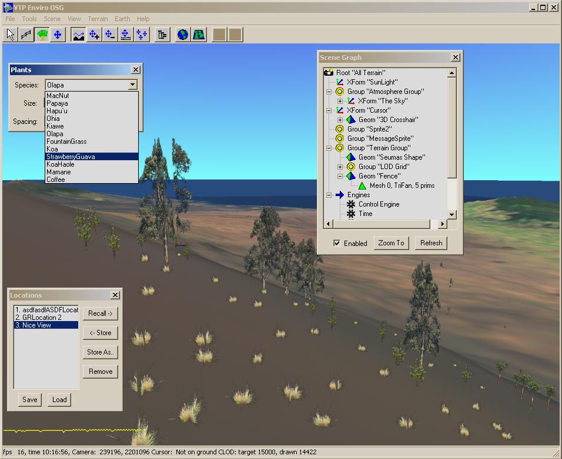Choose Koa from the species list
This screenshot has height=459, width=562.
point(52,149)
